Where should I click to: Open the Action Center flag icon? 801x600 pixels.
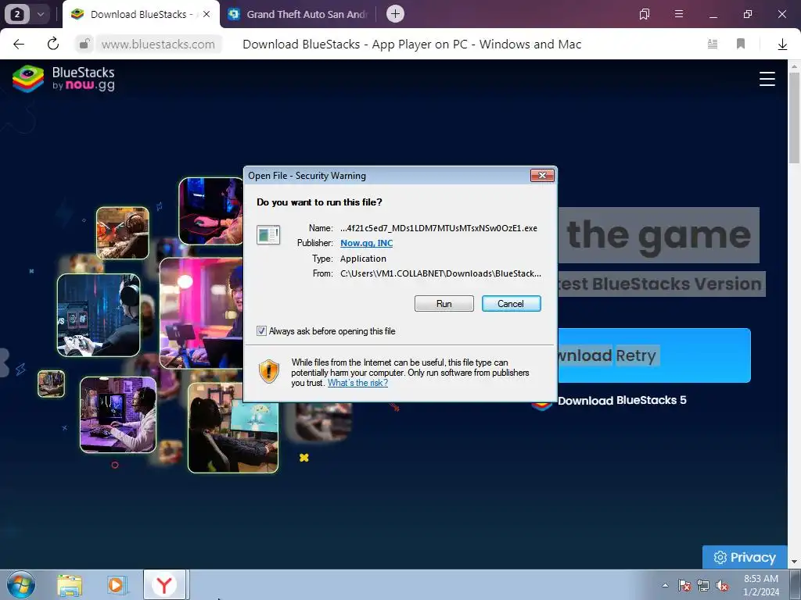[684, 585]
